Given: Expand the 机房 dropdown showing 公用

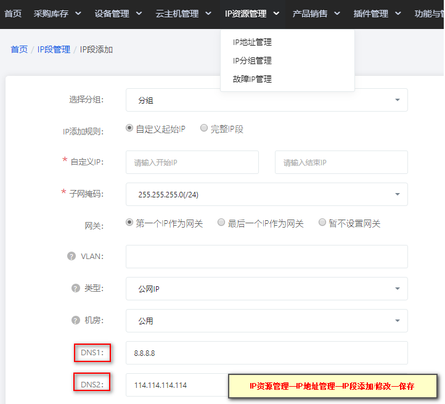Looking at the screenshot, I should tap(266, 321).
